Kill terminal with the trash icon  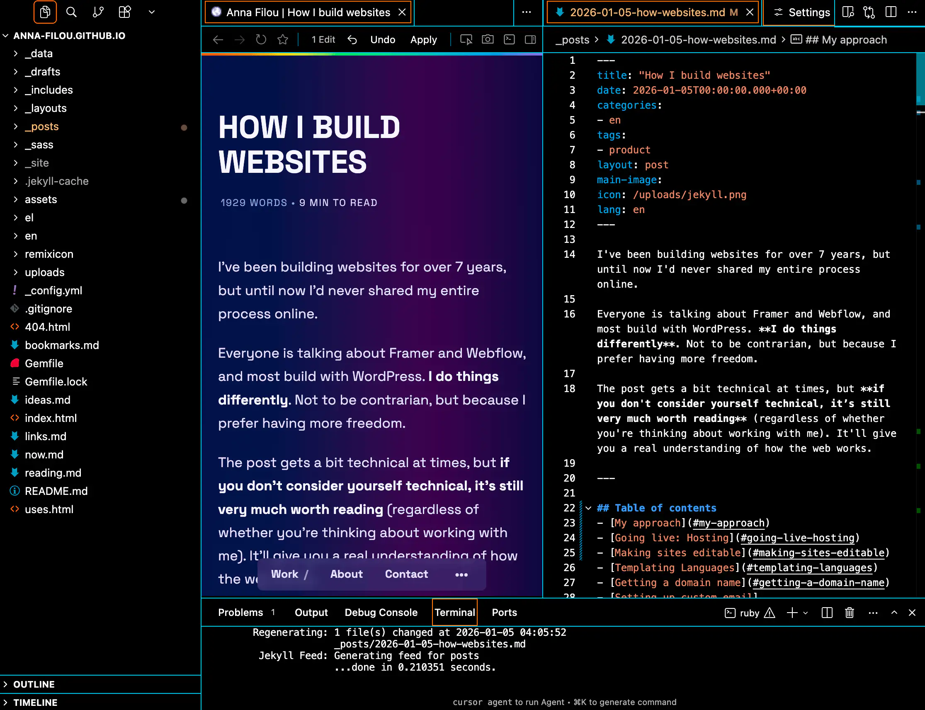[x=849, y=613]
